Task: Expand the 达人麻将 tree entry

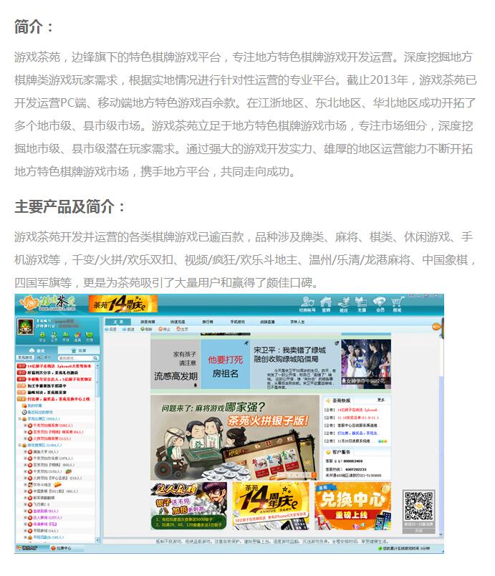Action: [25, 517]
